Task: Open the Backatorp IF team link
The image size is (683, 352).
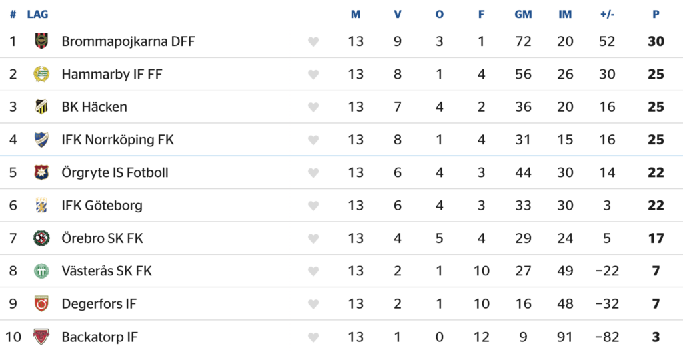Action: point(99,337)
